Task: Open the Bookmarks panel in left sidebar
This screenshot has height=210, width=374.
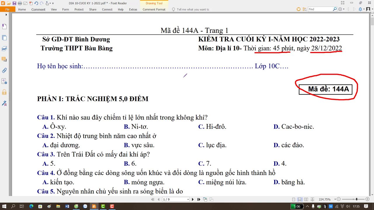Action: point(4,27)
